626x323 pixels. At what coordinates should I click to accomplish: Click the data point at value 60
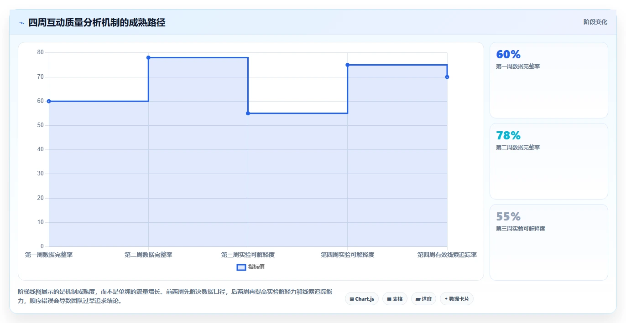49,101
